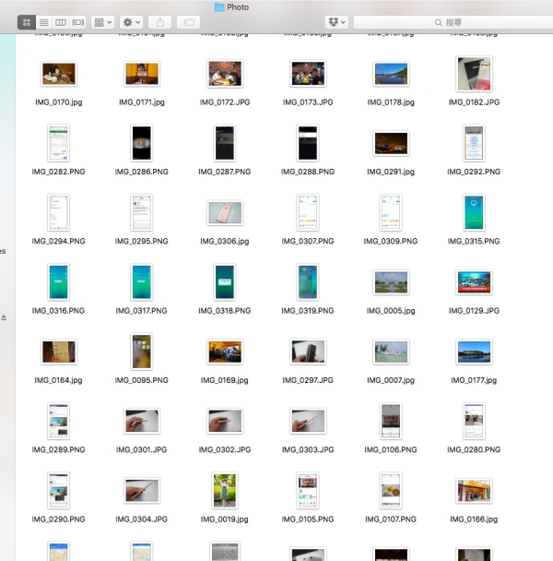This screenshot has height=561, width=553.
Task: Select the IMG_0306.jpg phone photo
Action: [x=225, y=212]
